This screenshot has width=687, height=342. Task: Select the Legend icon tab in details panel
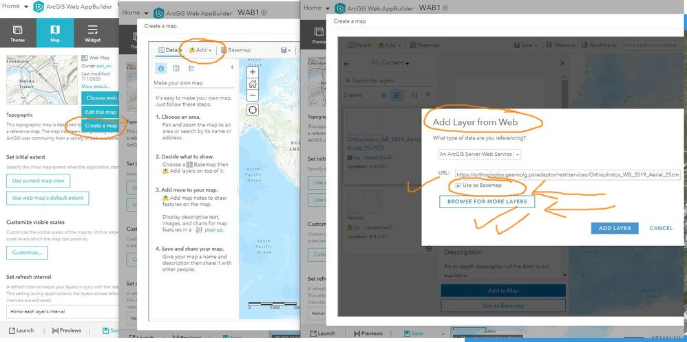click(191, 68)
